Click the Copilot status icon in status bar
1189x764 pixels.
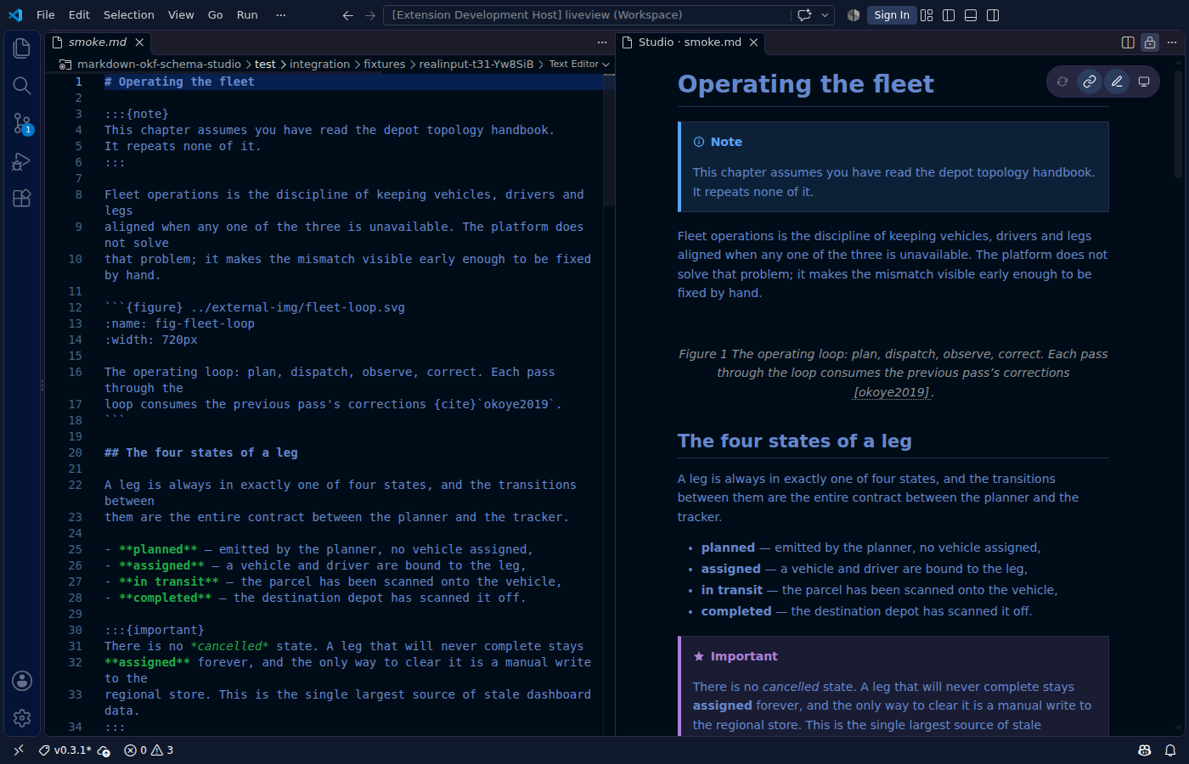[1145, 750]
